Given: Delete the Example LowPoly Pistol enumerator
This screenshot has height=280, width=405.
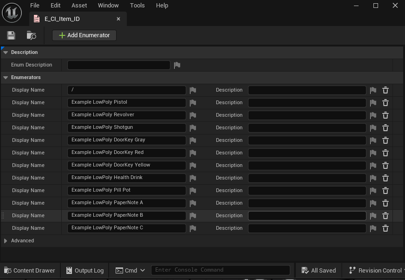Looking at the screenshot, I should pyautogui.click(x=385, y=103).
